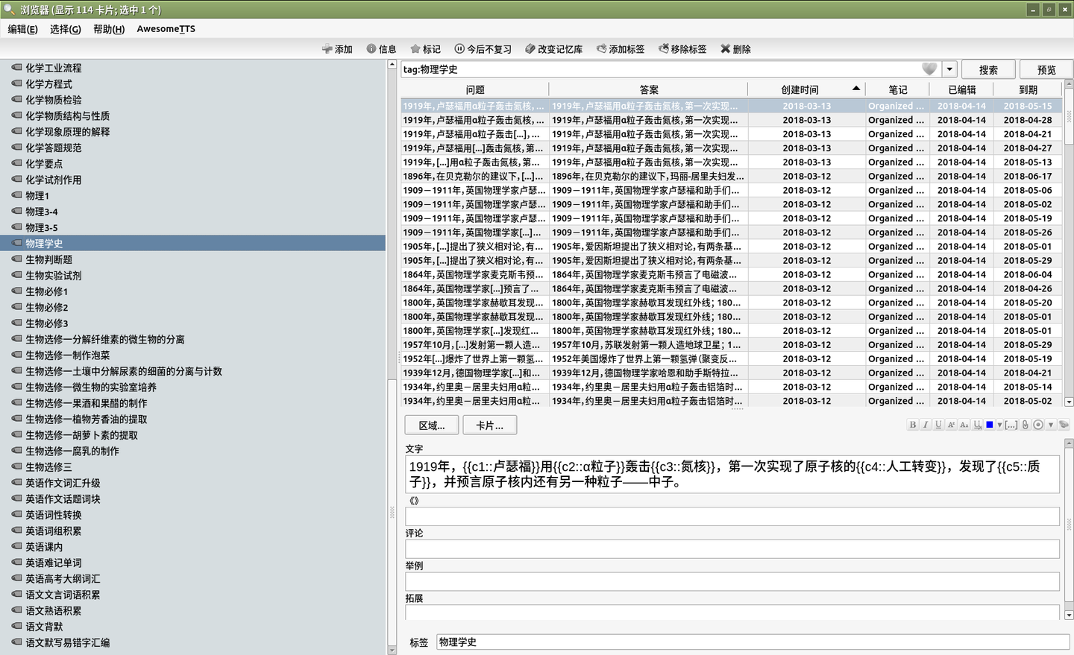1074x655 pixels.
Task: Toggle underline formatting in the editor
Action: point(938,425)
